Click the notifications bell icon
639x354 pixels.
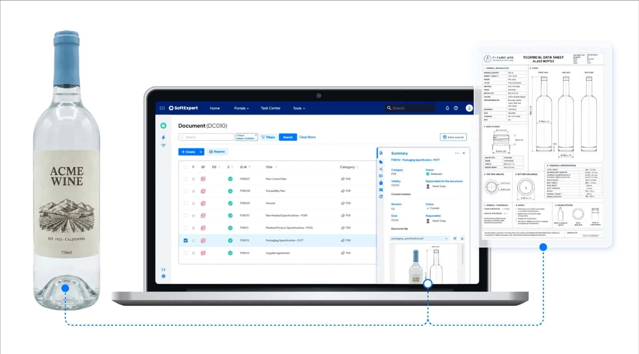(447, 108)
